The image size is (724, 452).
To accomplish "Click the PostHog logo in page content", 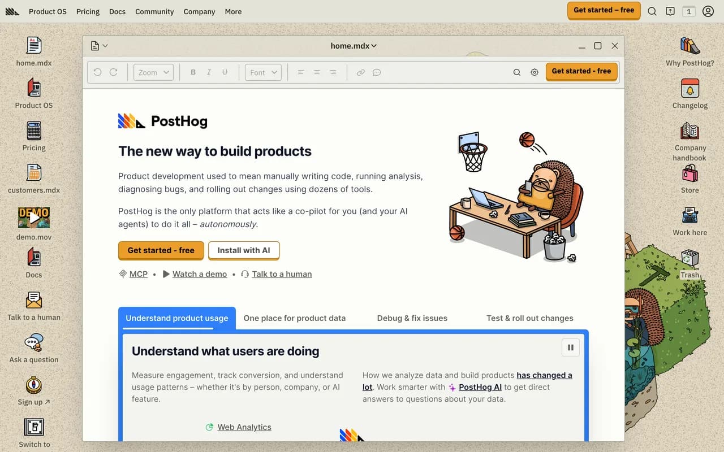I will tap(163, 121).
